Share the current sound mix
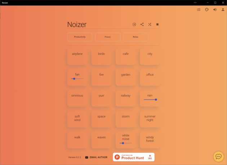 [142, 25]
